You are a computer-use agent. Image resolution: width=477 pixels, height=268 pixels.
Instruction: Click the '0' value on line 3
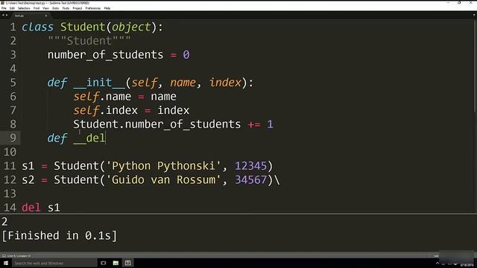(x=186, y=55)
